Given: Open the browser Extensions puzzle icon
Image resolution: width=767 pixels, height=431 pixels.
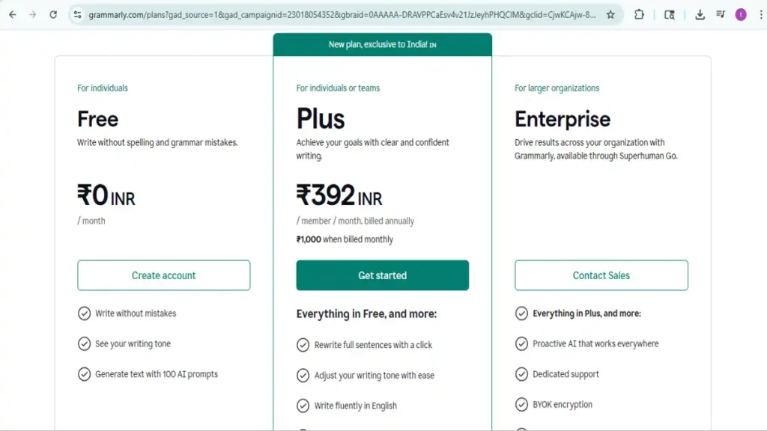Looking at the screenshot, I should 639,14.
